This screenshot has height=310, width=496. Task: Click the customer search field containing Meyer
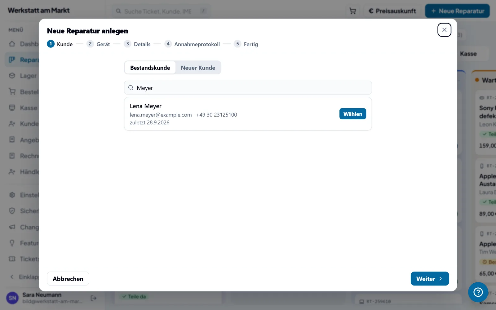pos(248,88)
